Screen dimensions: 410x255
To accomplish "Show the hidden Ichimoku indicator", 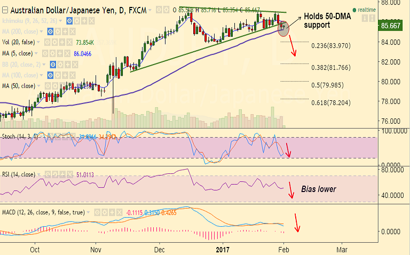I will click(69, 21).
